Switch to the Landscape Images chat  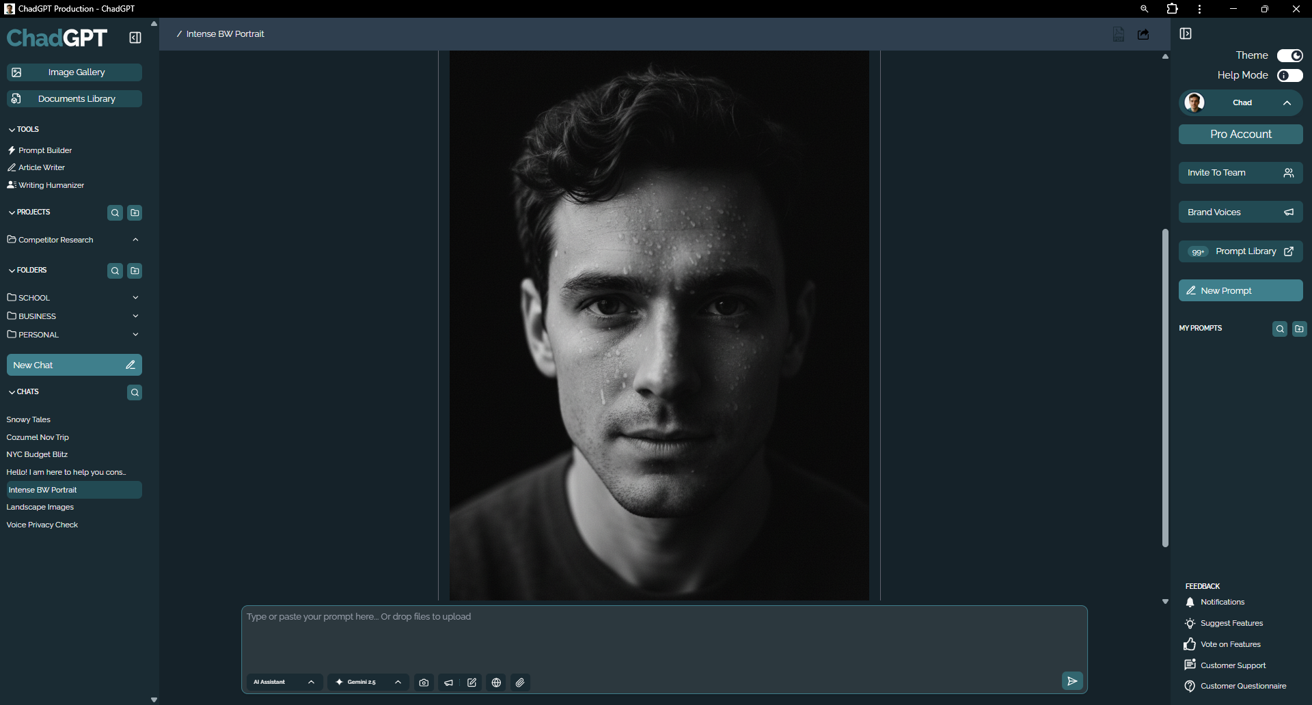[40, 507]
